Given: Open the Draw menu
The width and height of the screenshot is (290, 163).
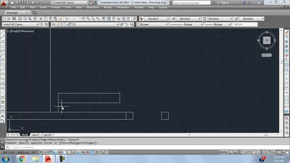Looking at the screenshot, I should (79, 7).
